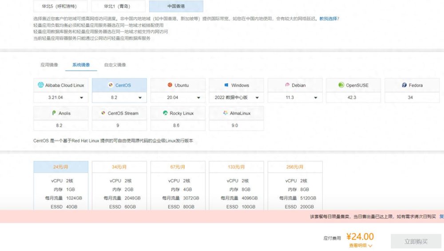Click the CentOS logo icon

tap(111, 85)
